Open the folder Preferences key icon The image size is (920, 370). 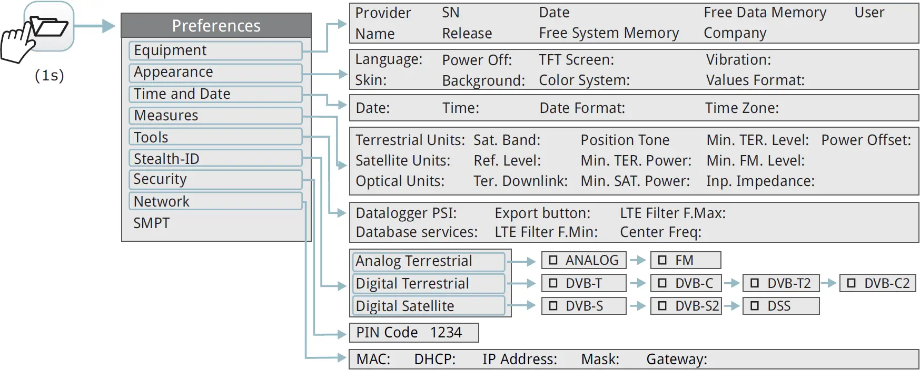tap(48, 26)
